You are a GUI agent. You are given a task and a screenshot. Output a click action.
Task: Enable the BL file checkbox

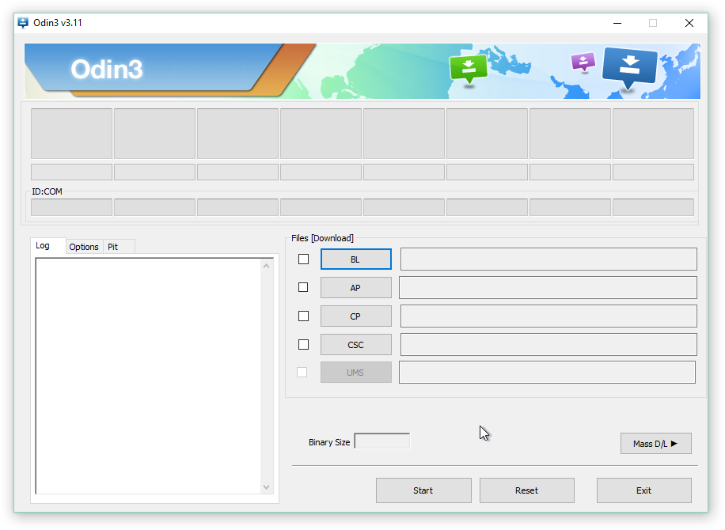click(x=303, y=259)
